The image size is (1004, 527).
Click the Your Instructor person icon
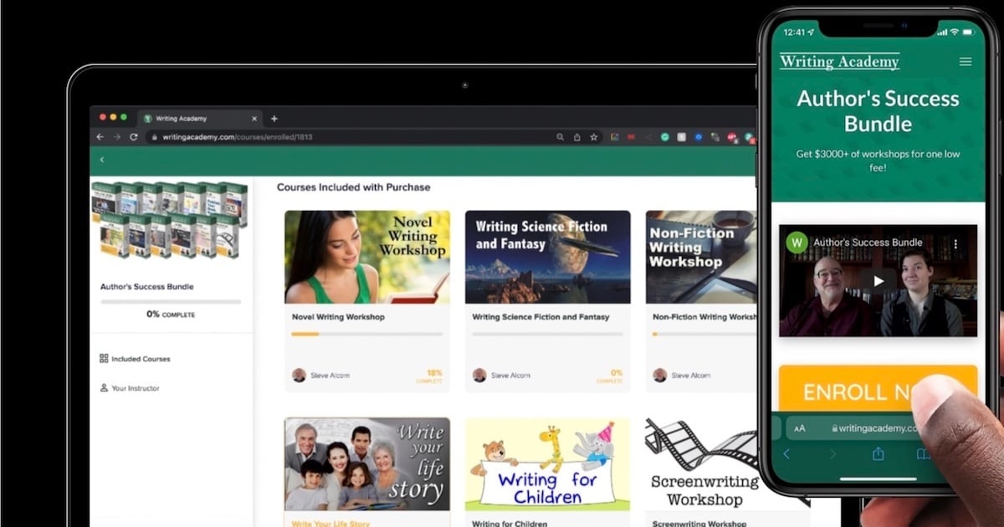click(x=104, y=388)
